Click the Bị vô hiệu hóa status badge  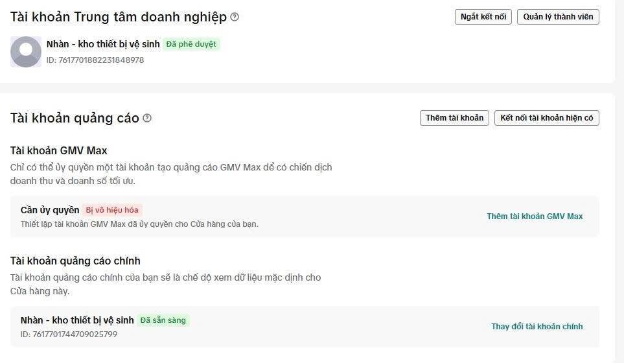click(113, 210)
